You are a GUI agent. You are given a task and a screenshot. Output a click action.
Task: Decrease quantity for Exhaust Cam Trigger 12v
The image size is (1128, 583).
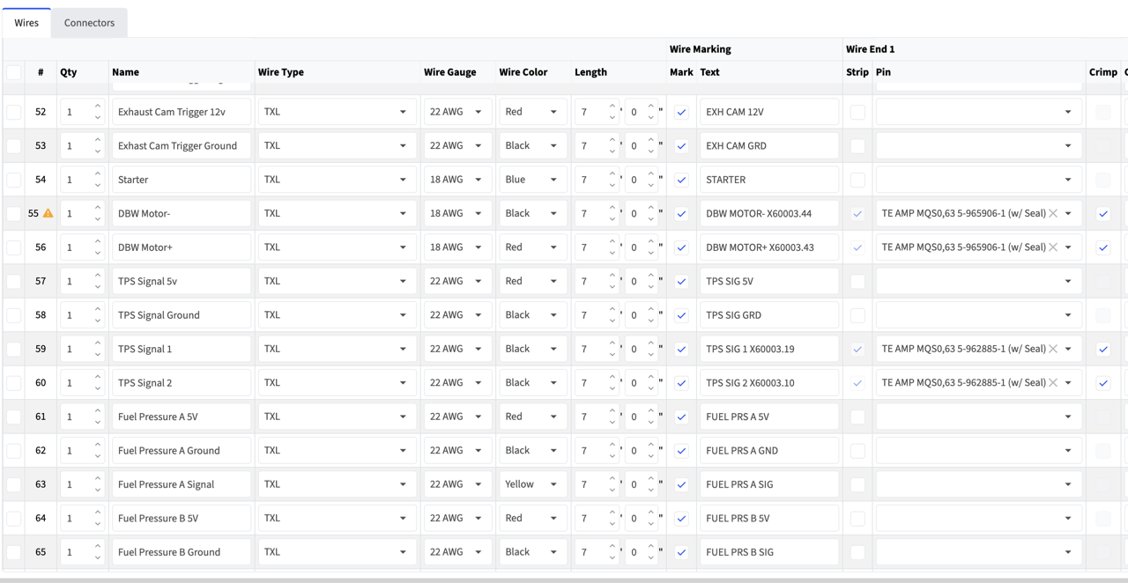[x=98, y=117]
